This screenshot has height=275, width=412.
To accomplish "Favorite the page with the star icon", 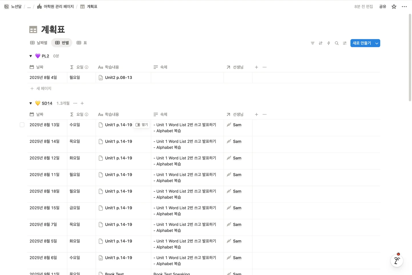I will pos(394,6).
